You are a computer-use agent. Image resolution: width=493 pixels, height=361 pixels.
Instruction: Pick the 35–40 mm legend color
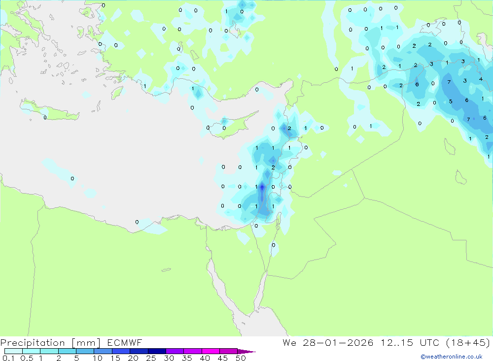(x=192, y=351)
